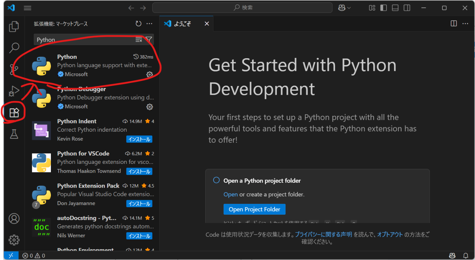Split the editor to the right

coord(454,24)
